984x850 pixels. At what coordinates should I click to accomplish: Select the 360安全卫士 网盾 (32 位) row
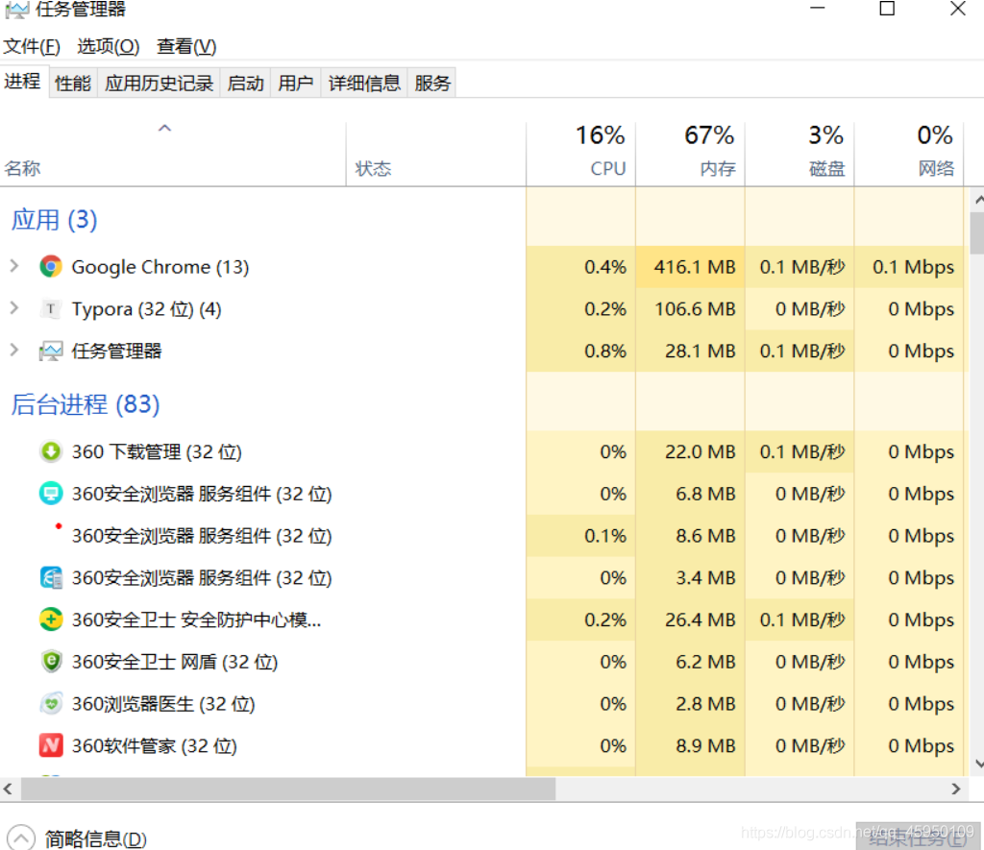481,662
